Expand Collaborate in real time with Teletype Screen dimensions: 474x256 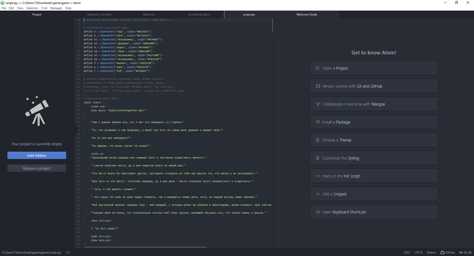pyautogui.click(x=374, y=104)
